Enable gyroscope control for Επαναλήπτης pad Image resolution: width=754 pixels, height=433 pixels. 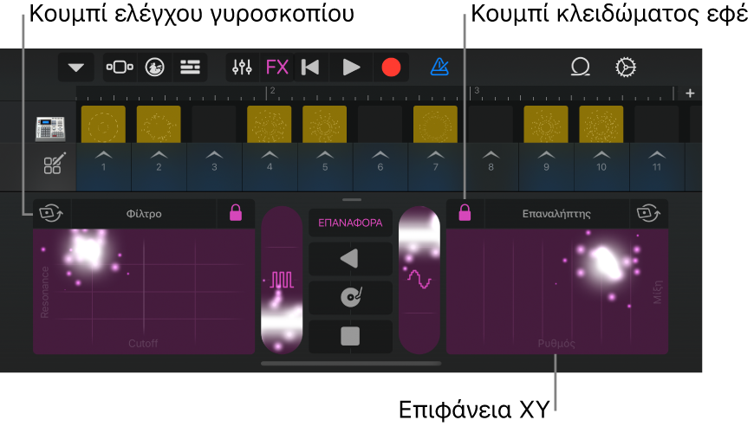(648, 213)
